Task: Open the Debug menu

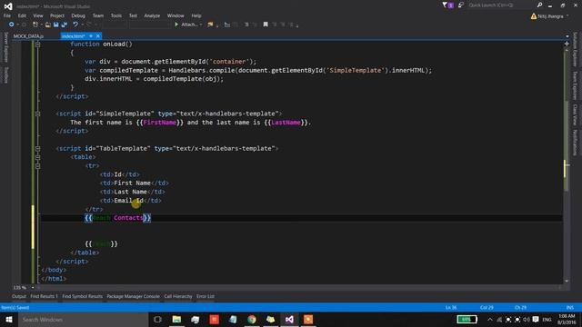Action: [x=78, y=15]
